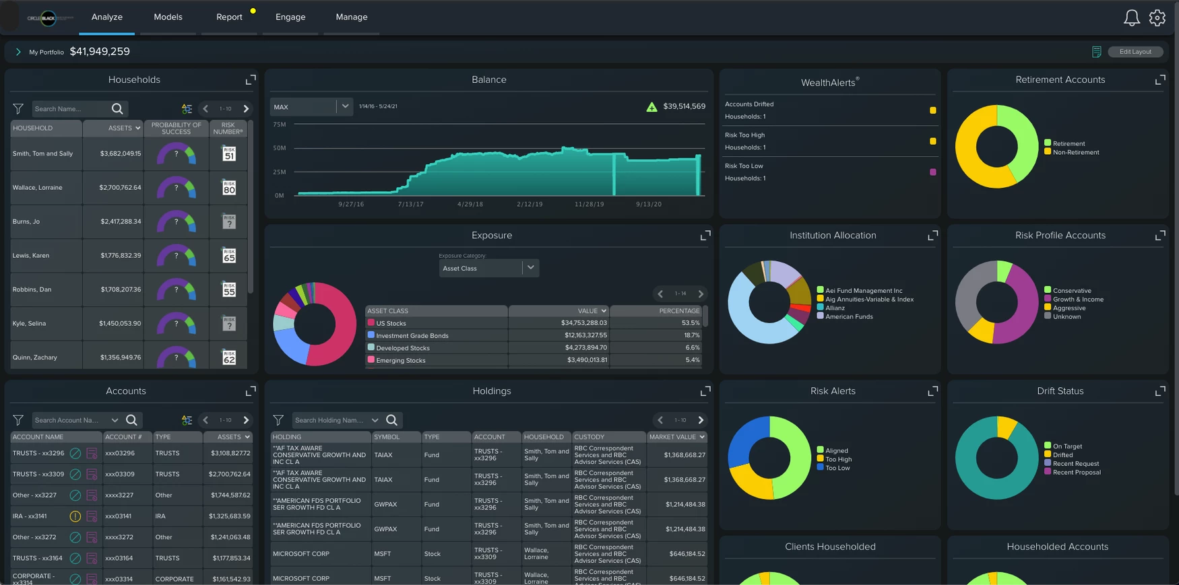Image resolution: width=1179 pixels, height=585 pixels.
Task: Click the Search Name input field
Action: pos(70,109)
